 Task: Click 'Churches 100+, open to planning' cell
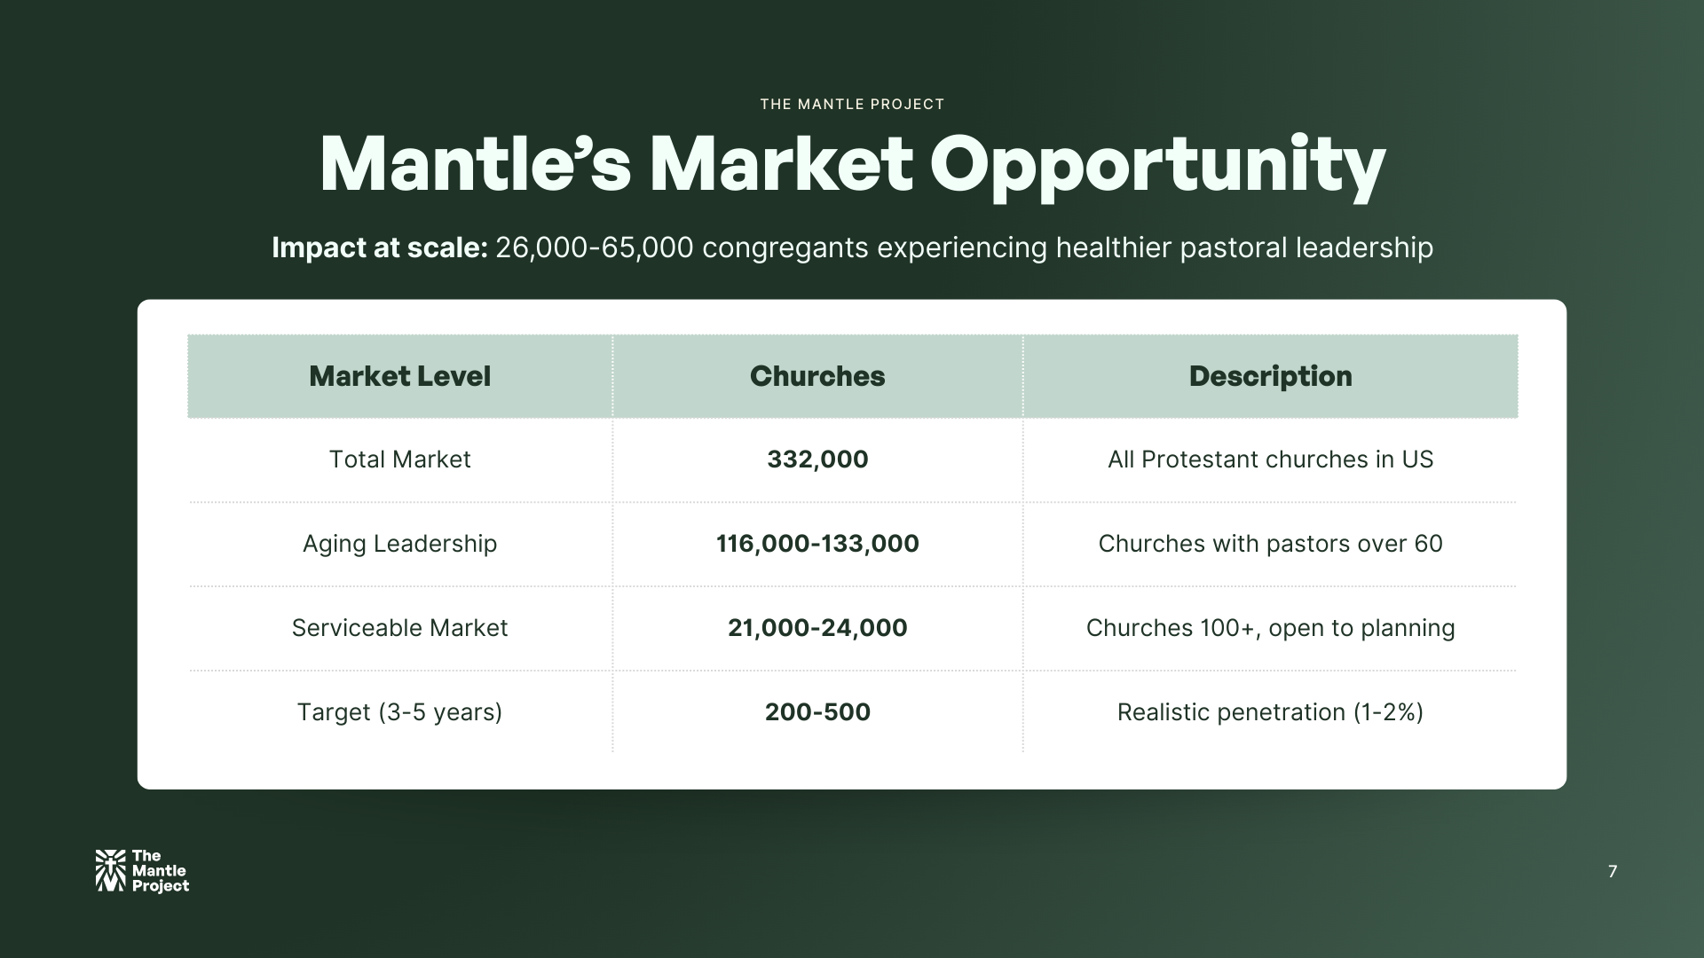point(1270,628)
